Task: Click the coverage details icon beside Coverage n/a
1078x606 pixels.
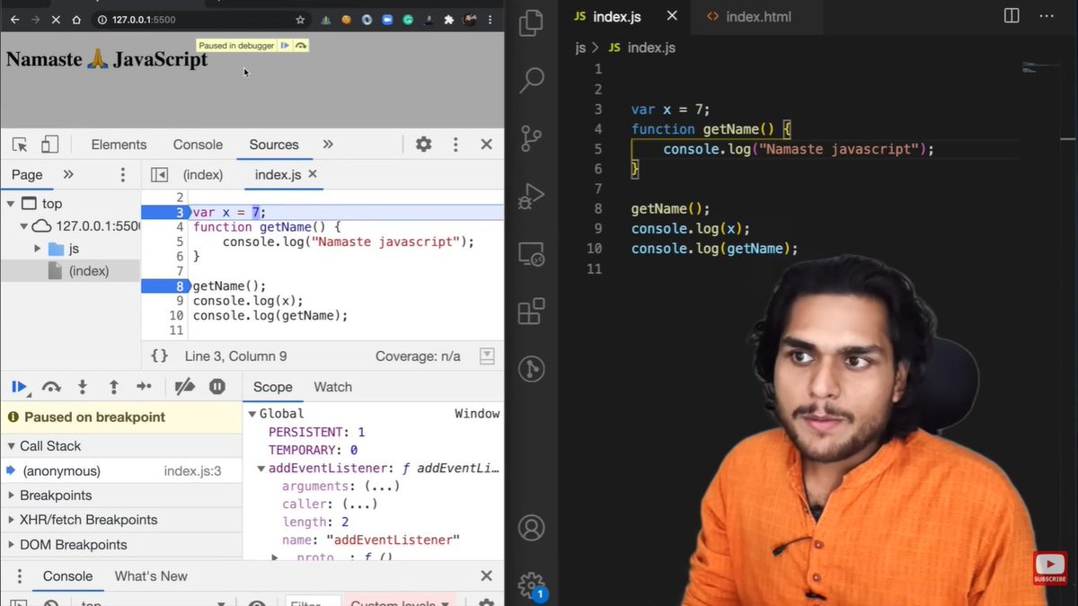Action: point(487,356)
